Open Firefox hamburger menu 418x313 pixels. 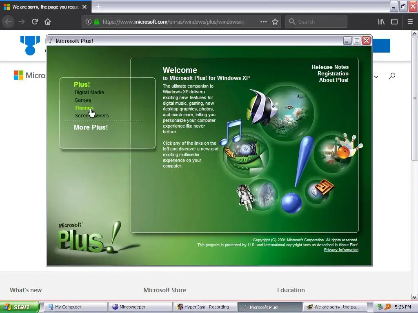point(410,22)
